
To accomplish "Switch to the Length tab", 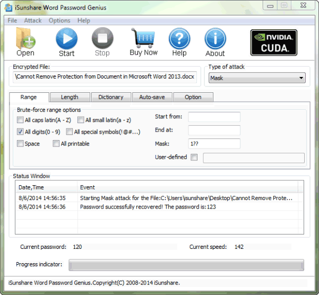I will click(x=70, y=97).
